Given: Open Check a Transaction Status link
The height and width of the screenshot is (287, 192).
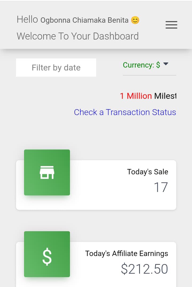Looking at the screenshot, I should coord(125,112).
